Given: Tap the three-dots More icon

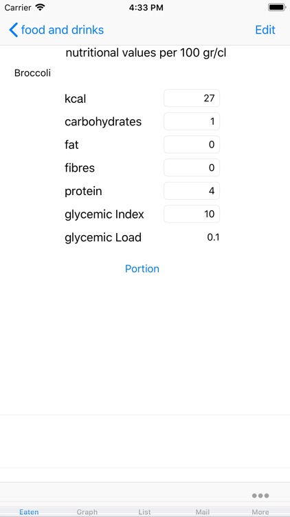Looking at the screenshot, I should pyautogui.click(x=260, y=496).
